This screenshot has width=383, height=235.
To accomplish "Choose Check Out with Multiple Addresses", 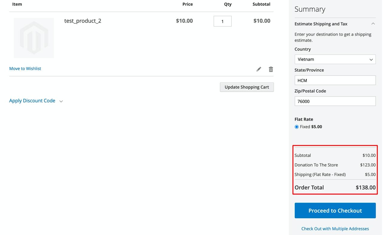I will click(x=335, y=229).
